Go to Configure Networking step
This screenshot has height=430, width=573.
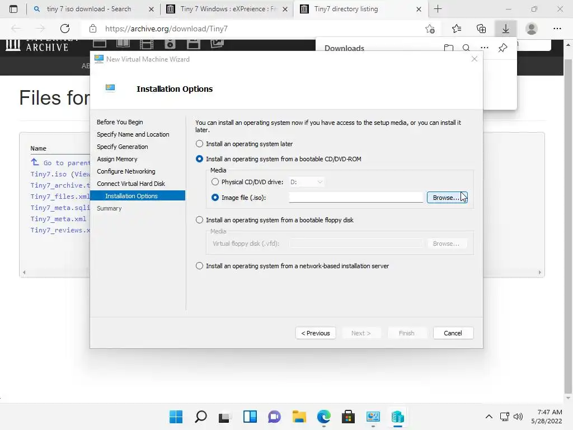coord(126,171)
